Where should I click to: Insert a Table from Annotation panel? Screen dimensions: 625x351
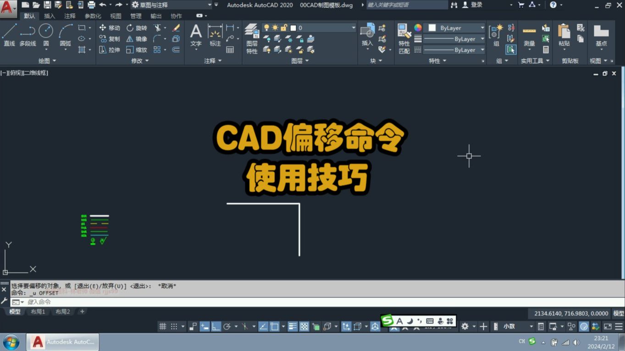pos(230,49)
